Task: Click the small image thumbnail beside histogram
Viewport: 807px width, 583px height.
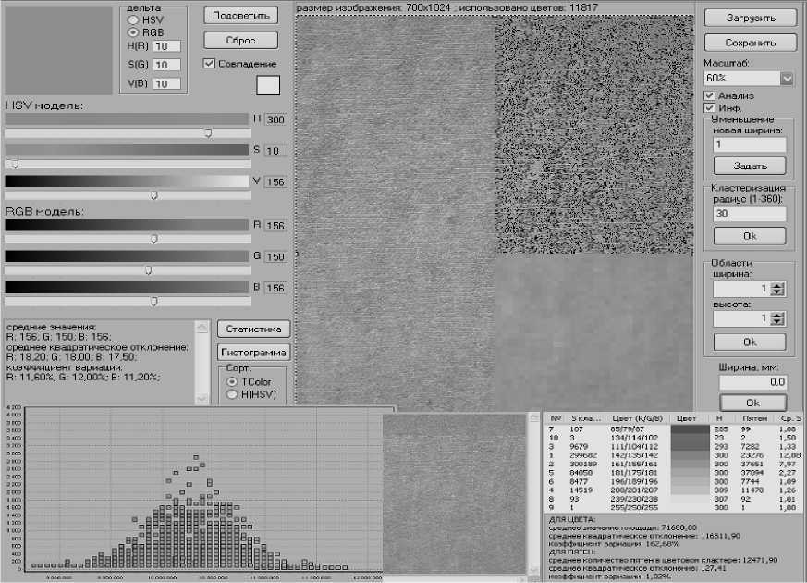Action: [454, 493]
